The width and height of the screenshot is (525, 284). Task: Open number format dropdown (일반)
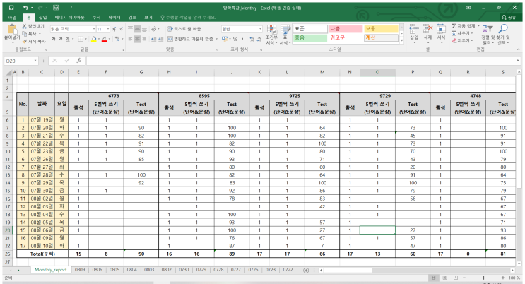[260, 29]
